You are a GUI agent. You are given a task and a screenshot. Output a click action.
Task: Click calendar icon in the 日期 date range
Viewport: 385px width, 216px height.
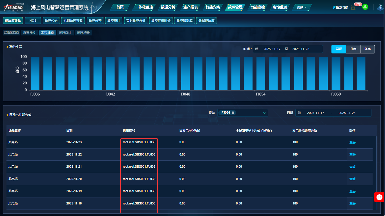point(299,113)
